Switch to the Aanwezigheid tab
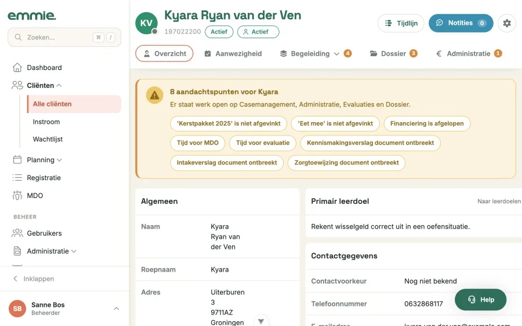 pos(233,53)
